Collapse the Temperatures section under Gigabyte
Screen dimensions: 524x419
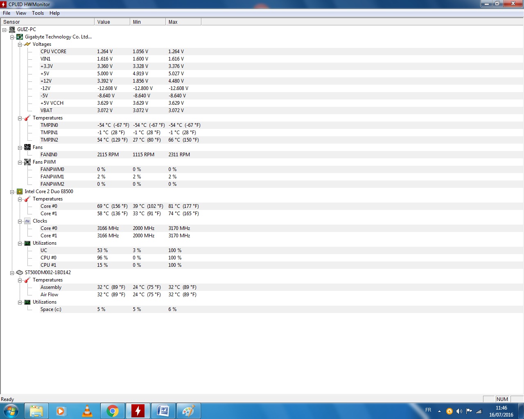coord(20,118)
